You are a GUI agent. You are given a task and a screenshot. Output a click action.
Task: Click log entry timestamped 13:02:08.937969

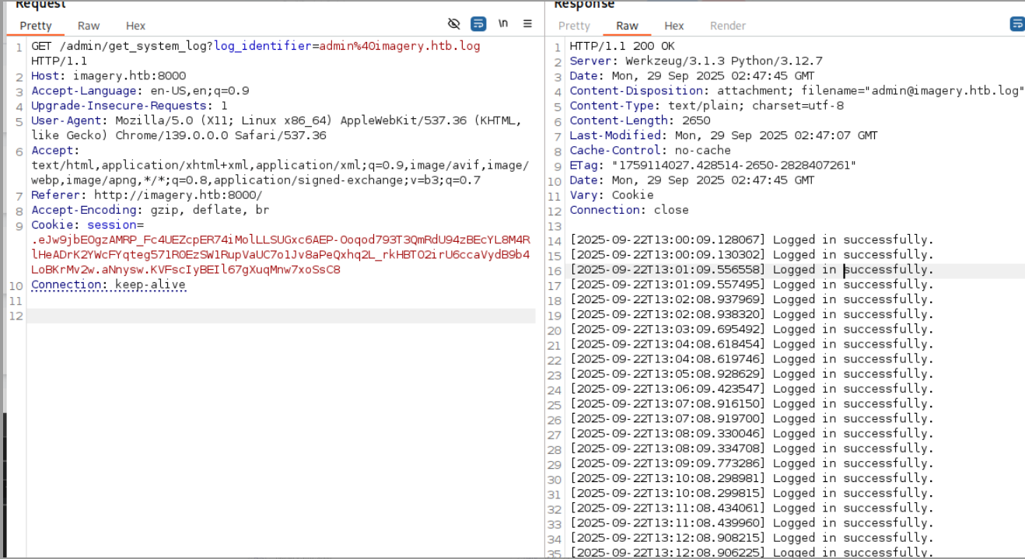[x=751, y=299]
